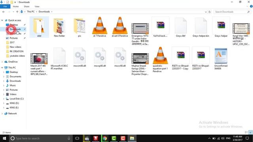Open Pictures under Quick access

(x=13, y=38)
